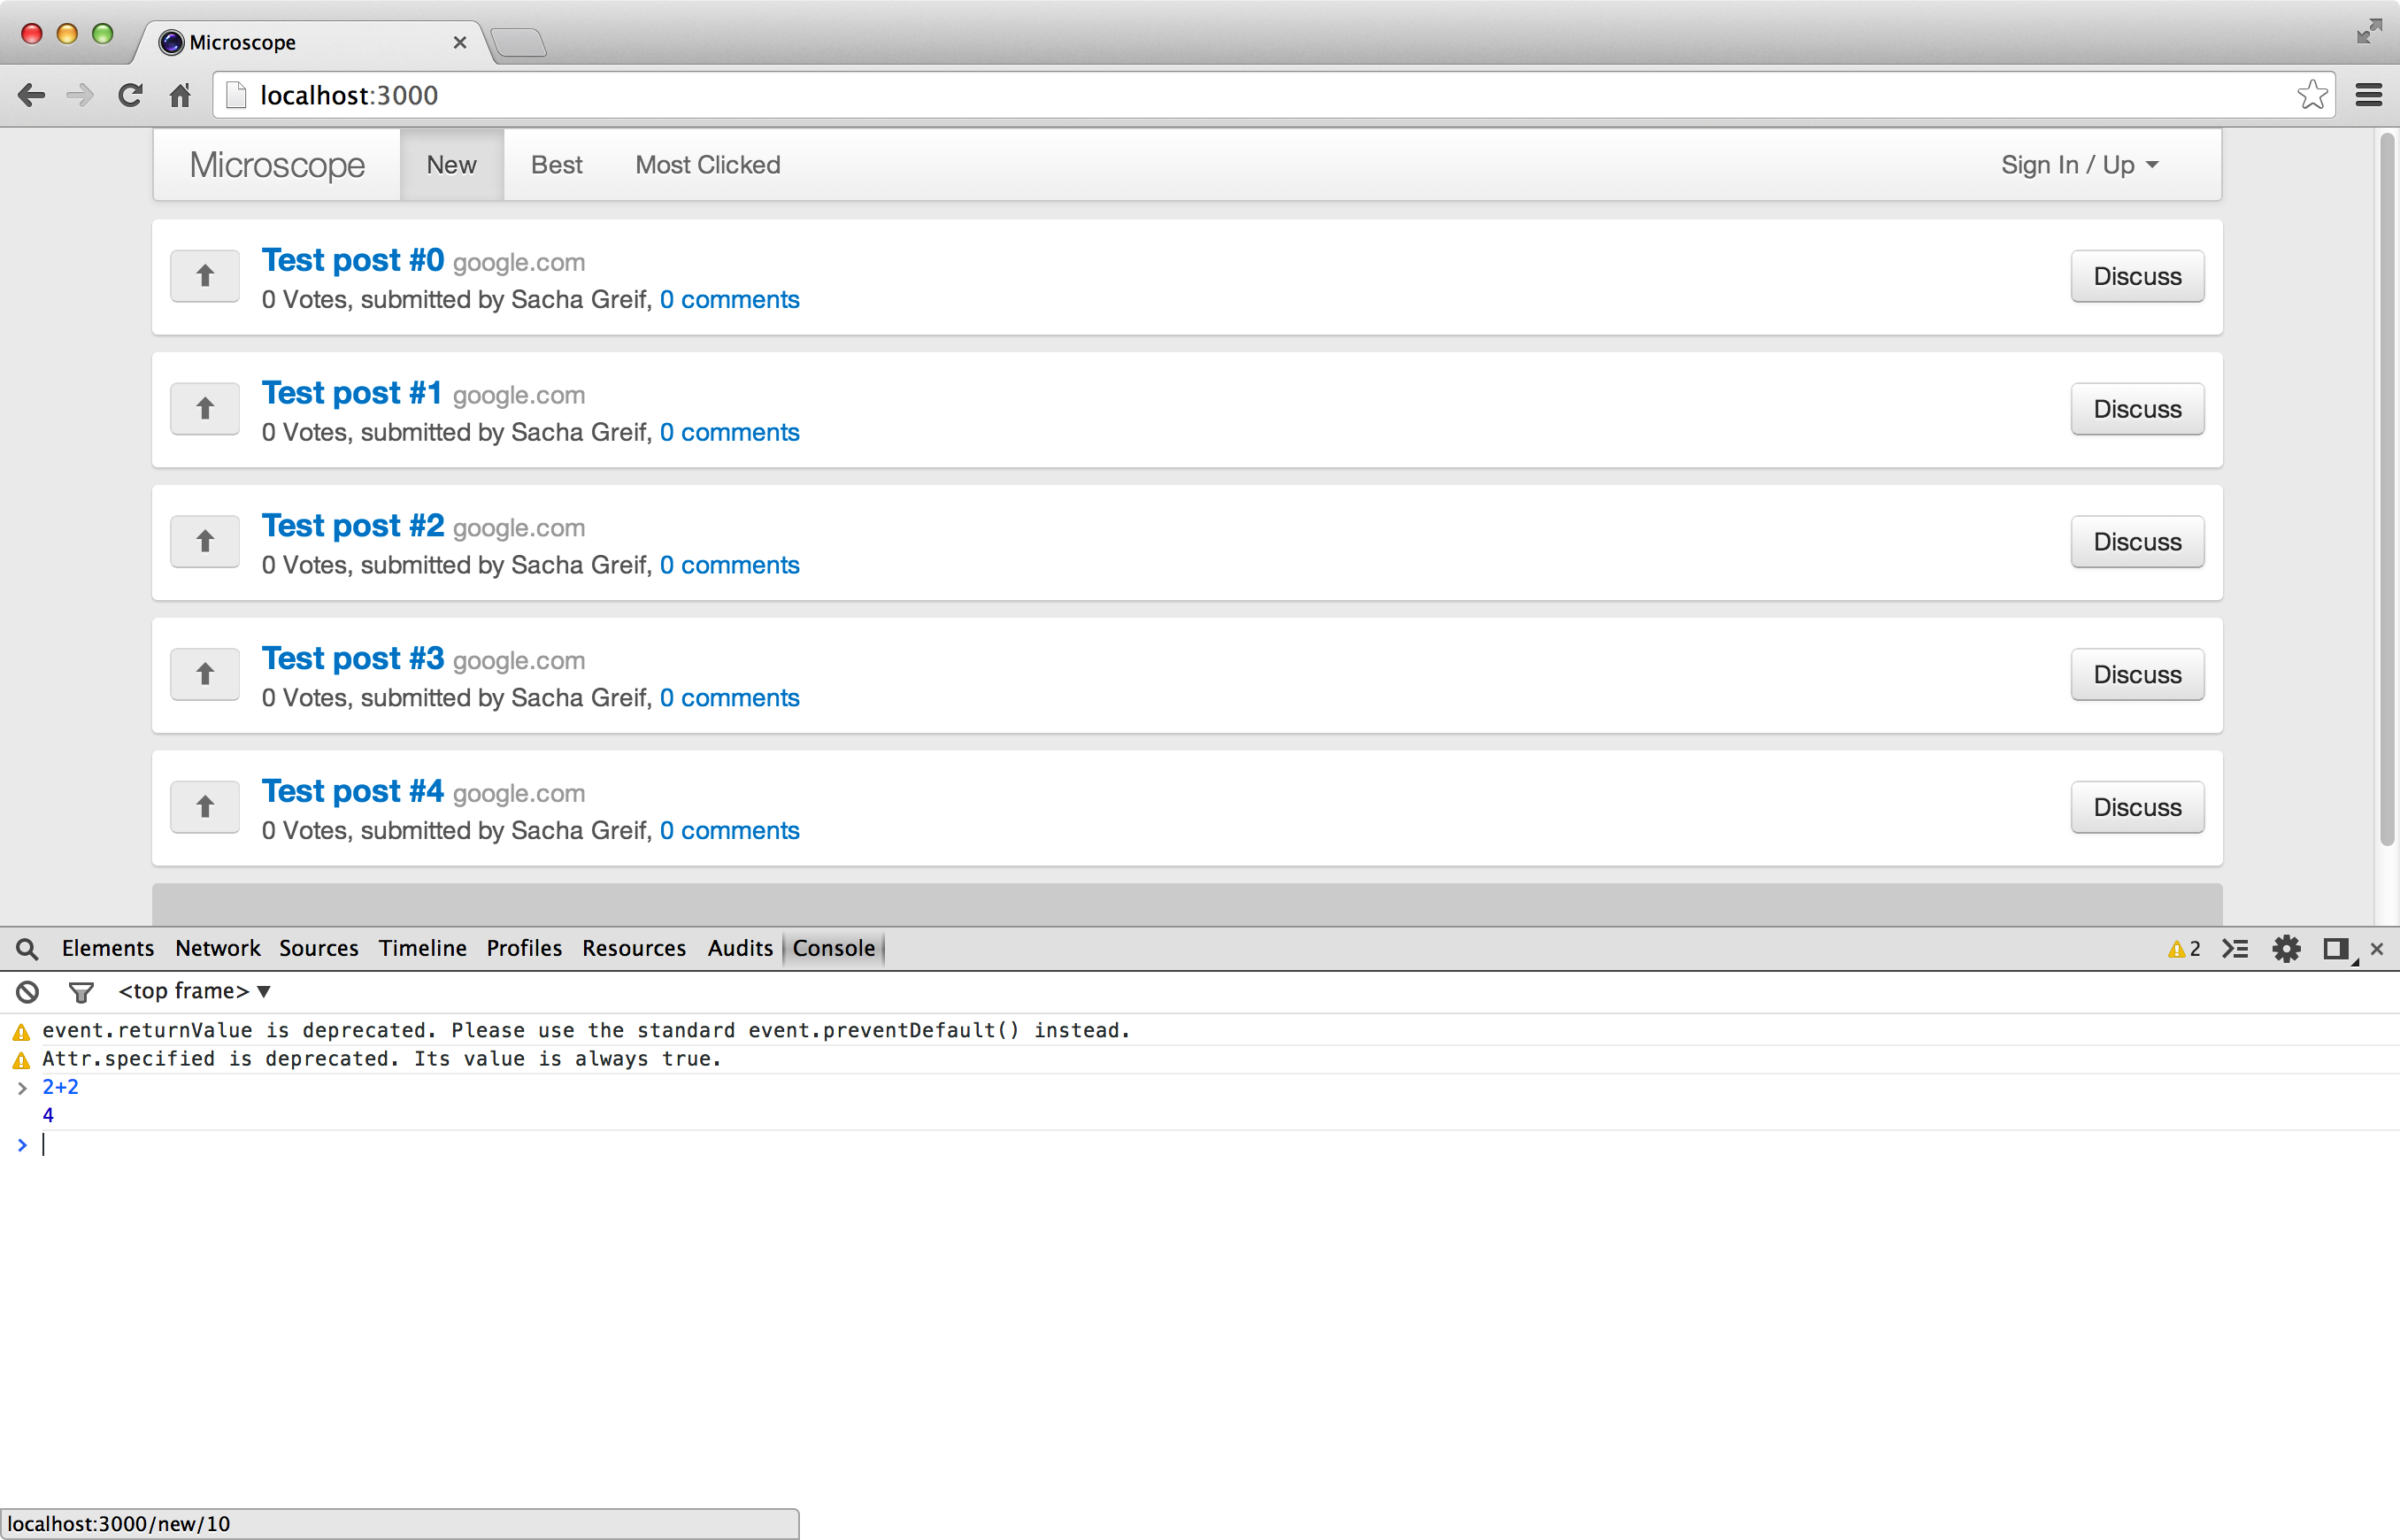The width and height of the screenshot is (2400, 1540).
Task: Open the Test post #4 title link
Action: coord(352,791)
